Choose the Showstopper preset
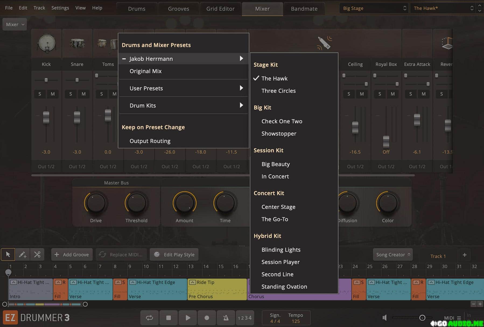The width and height of the screenshot is (484, 327). pos(294,134)
